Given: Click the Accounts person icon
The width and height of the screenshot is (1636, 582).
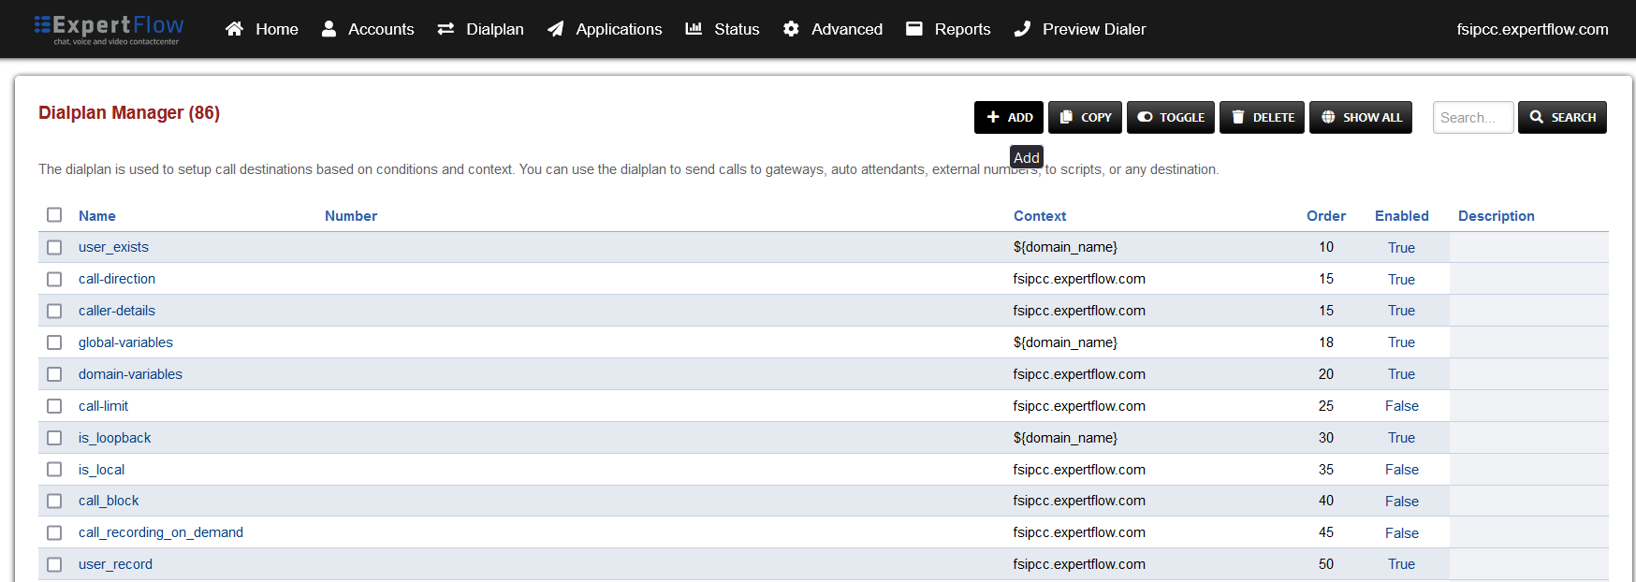Looking at the screenshot, I should tap(329, 29).
